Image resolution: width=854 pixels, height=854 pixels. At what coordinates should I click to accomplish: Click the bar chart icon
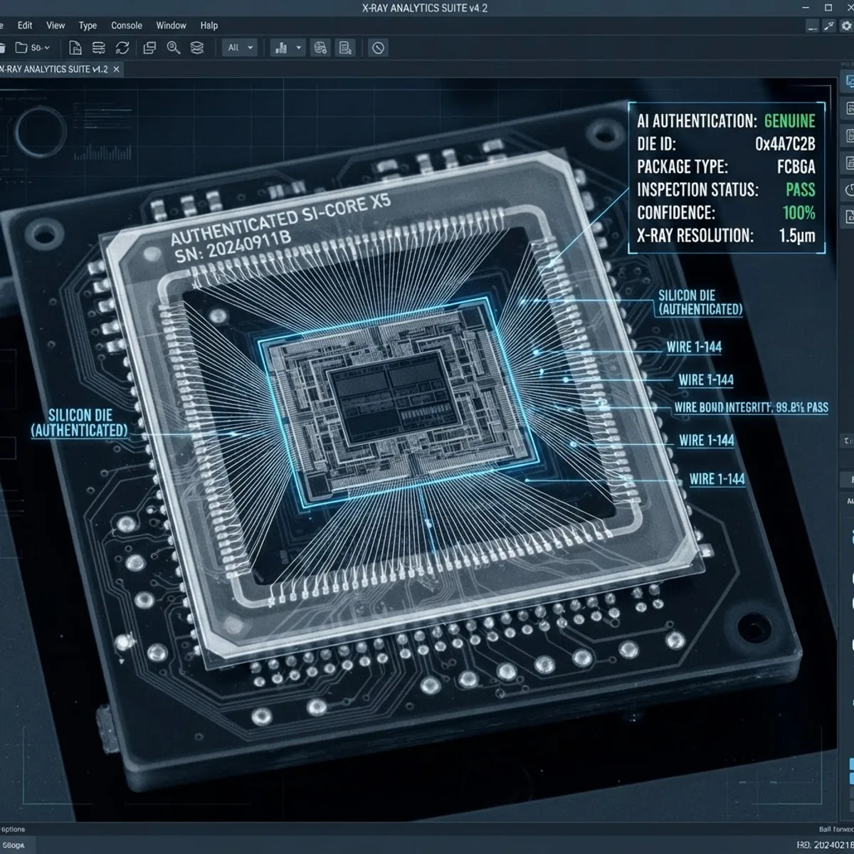coord(281,48)
